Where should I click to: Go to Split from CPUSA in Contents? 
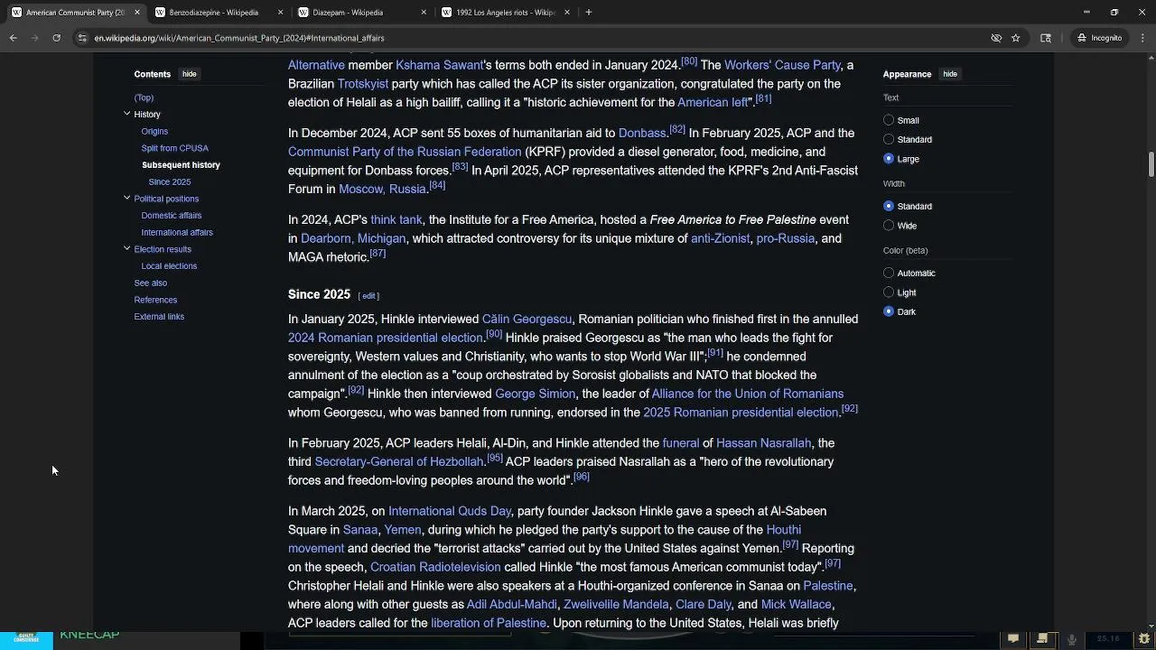(174, 148)
